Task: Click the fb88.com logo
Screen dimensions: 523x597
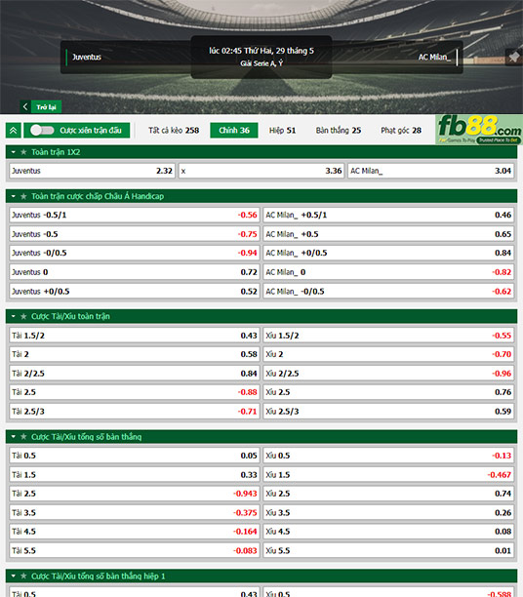Action: click(479, 130)
